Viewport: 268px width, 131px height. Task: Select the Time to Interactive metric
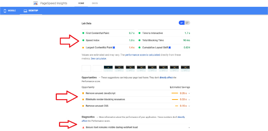pos(164,33)
